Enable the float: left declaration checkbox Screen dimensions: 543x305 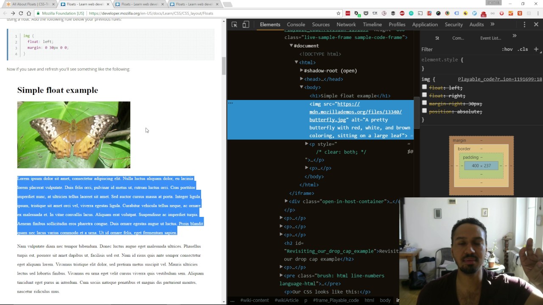click(x=424, y=87)
